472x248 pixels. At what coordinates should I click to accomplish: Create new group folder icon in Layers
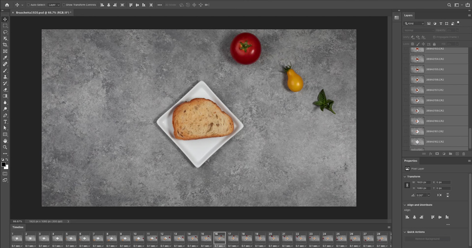[x=450, y=154]
